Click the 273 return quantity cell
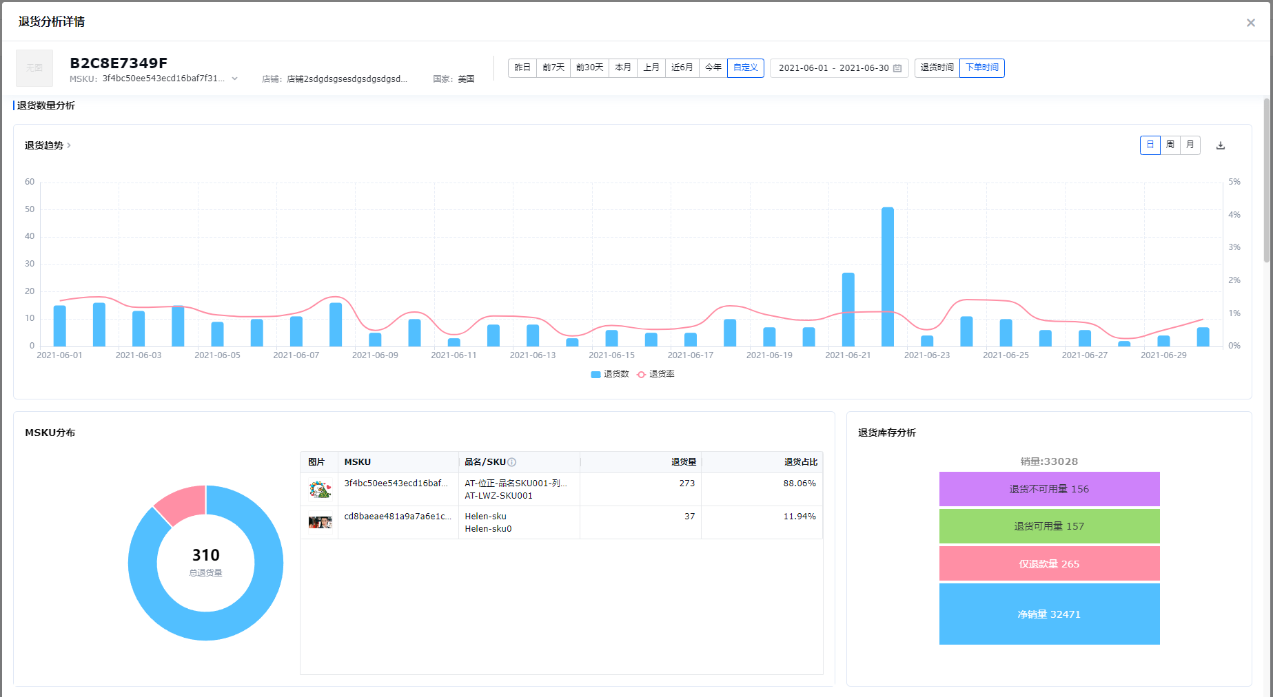 tap(687, 483)
